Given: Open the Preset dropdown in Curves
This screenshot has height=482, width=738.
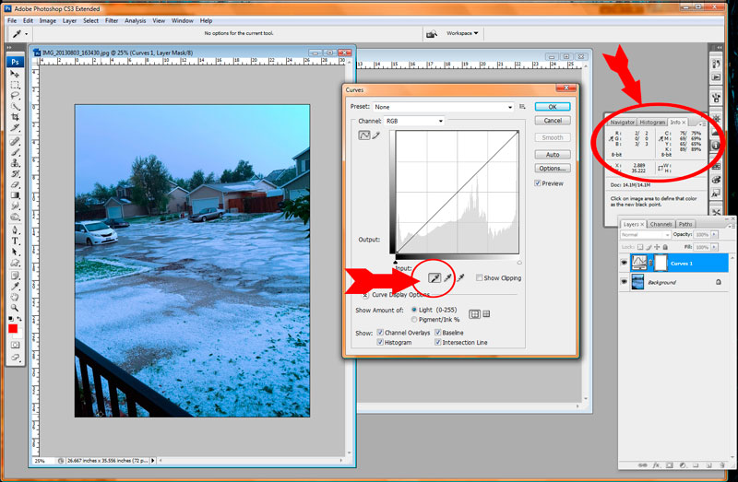Looking at the screenshot, I should 444,107.
